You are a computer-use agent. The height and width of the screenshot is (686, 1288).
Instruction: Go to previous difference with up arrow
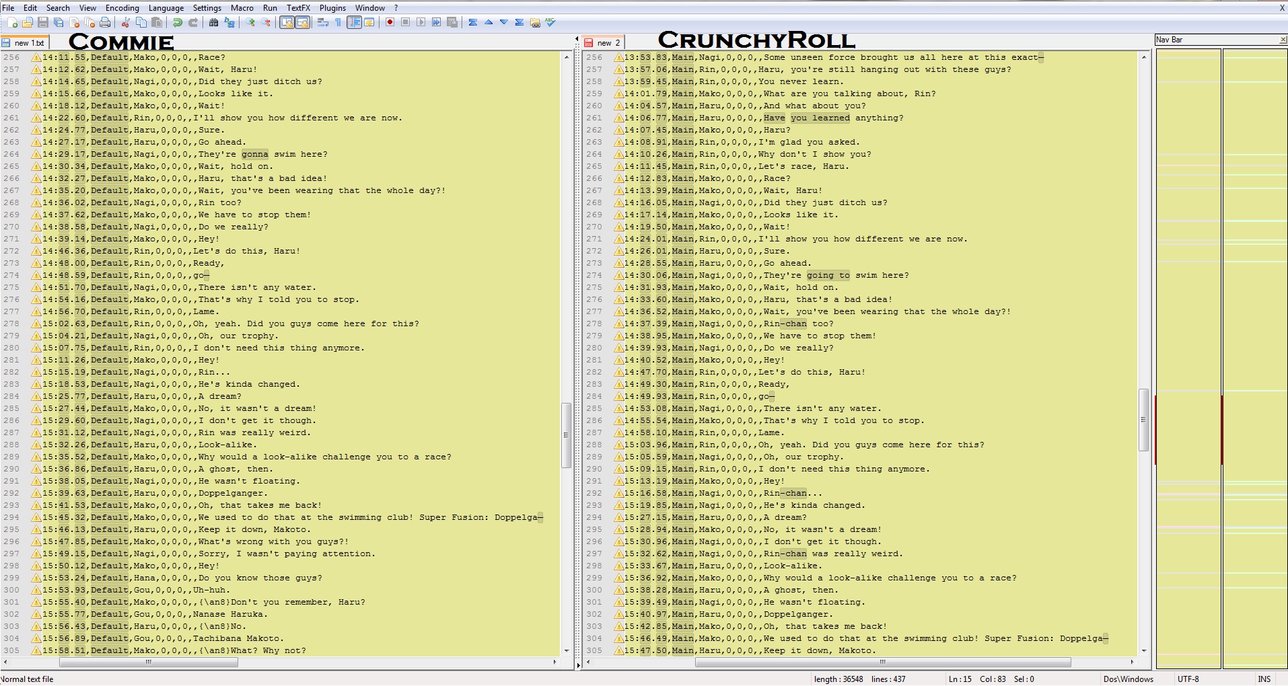pos(489,22)
